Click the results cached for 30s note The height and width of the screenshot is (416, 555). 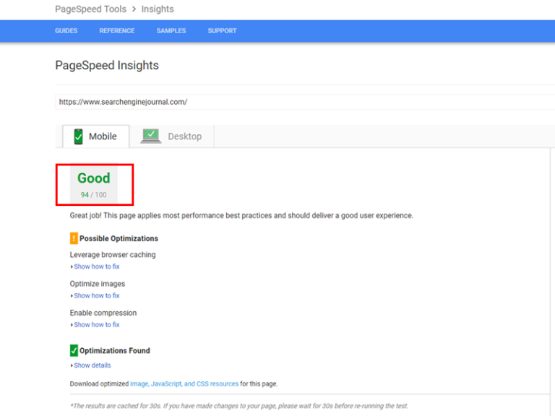[x=239, y=406]
